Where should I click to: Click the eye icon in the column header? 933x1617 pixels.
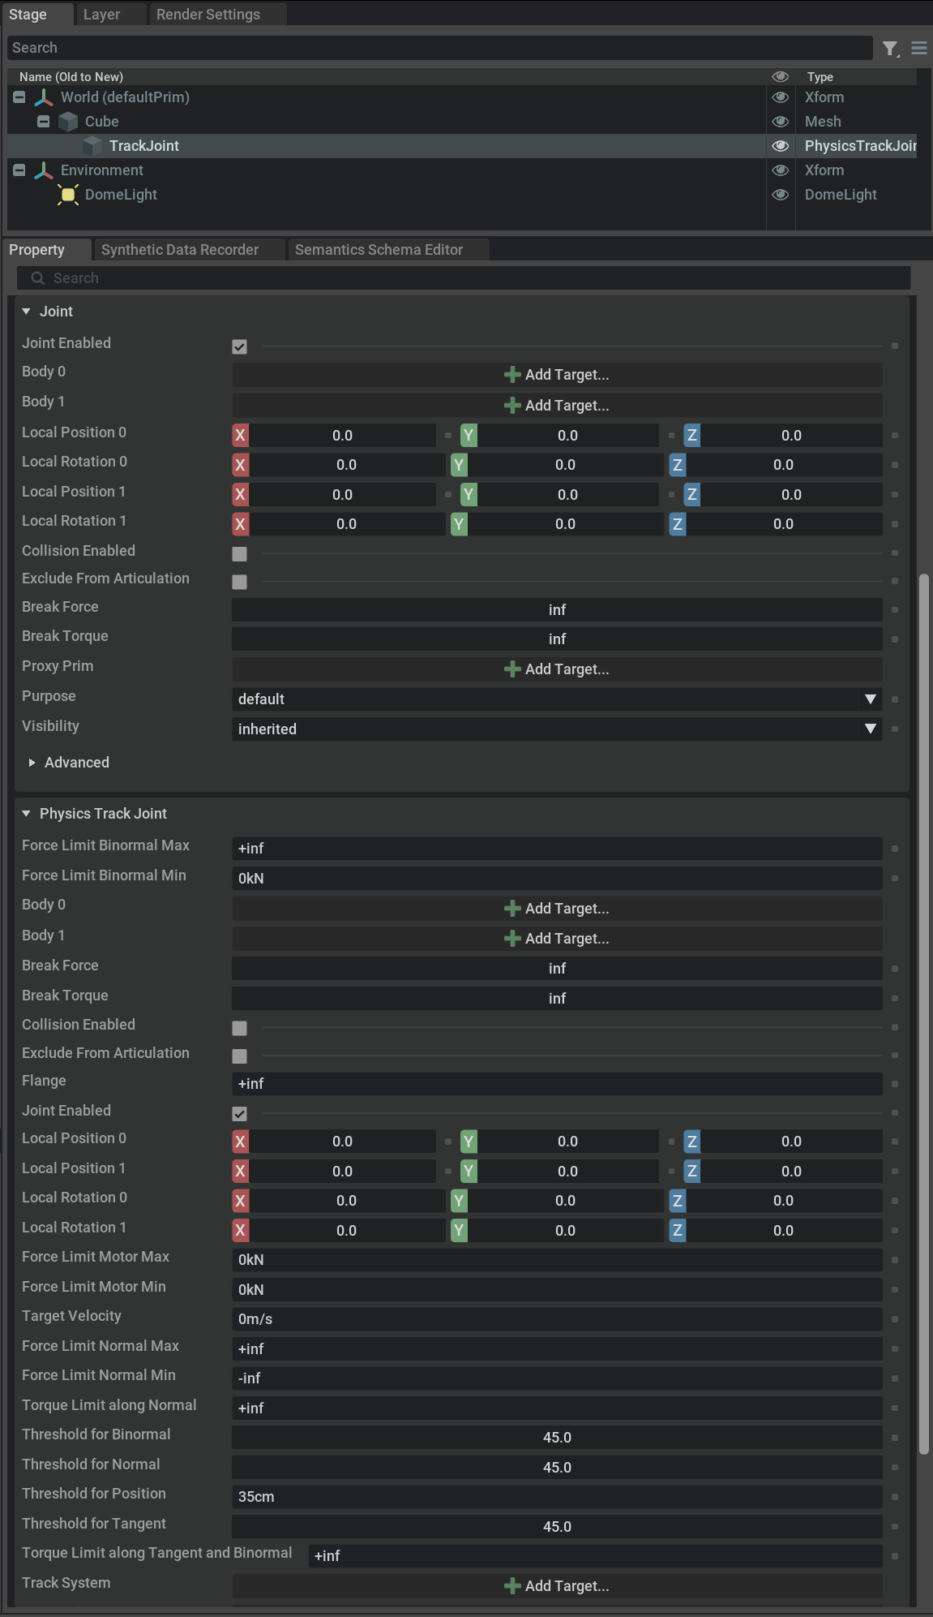tap(781, 76)
